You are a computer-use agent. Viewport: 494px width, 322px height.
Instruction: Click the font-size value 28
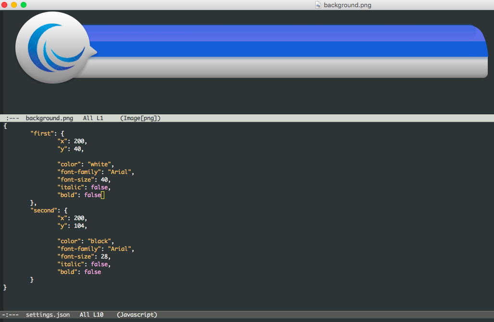tap(104, 257)
